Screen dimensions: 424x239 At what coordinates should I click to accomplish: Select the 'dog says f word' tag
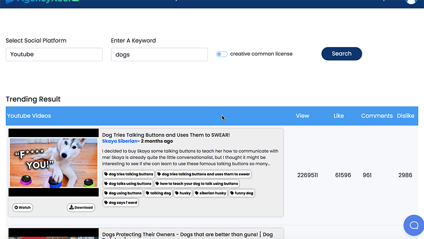120,202
